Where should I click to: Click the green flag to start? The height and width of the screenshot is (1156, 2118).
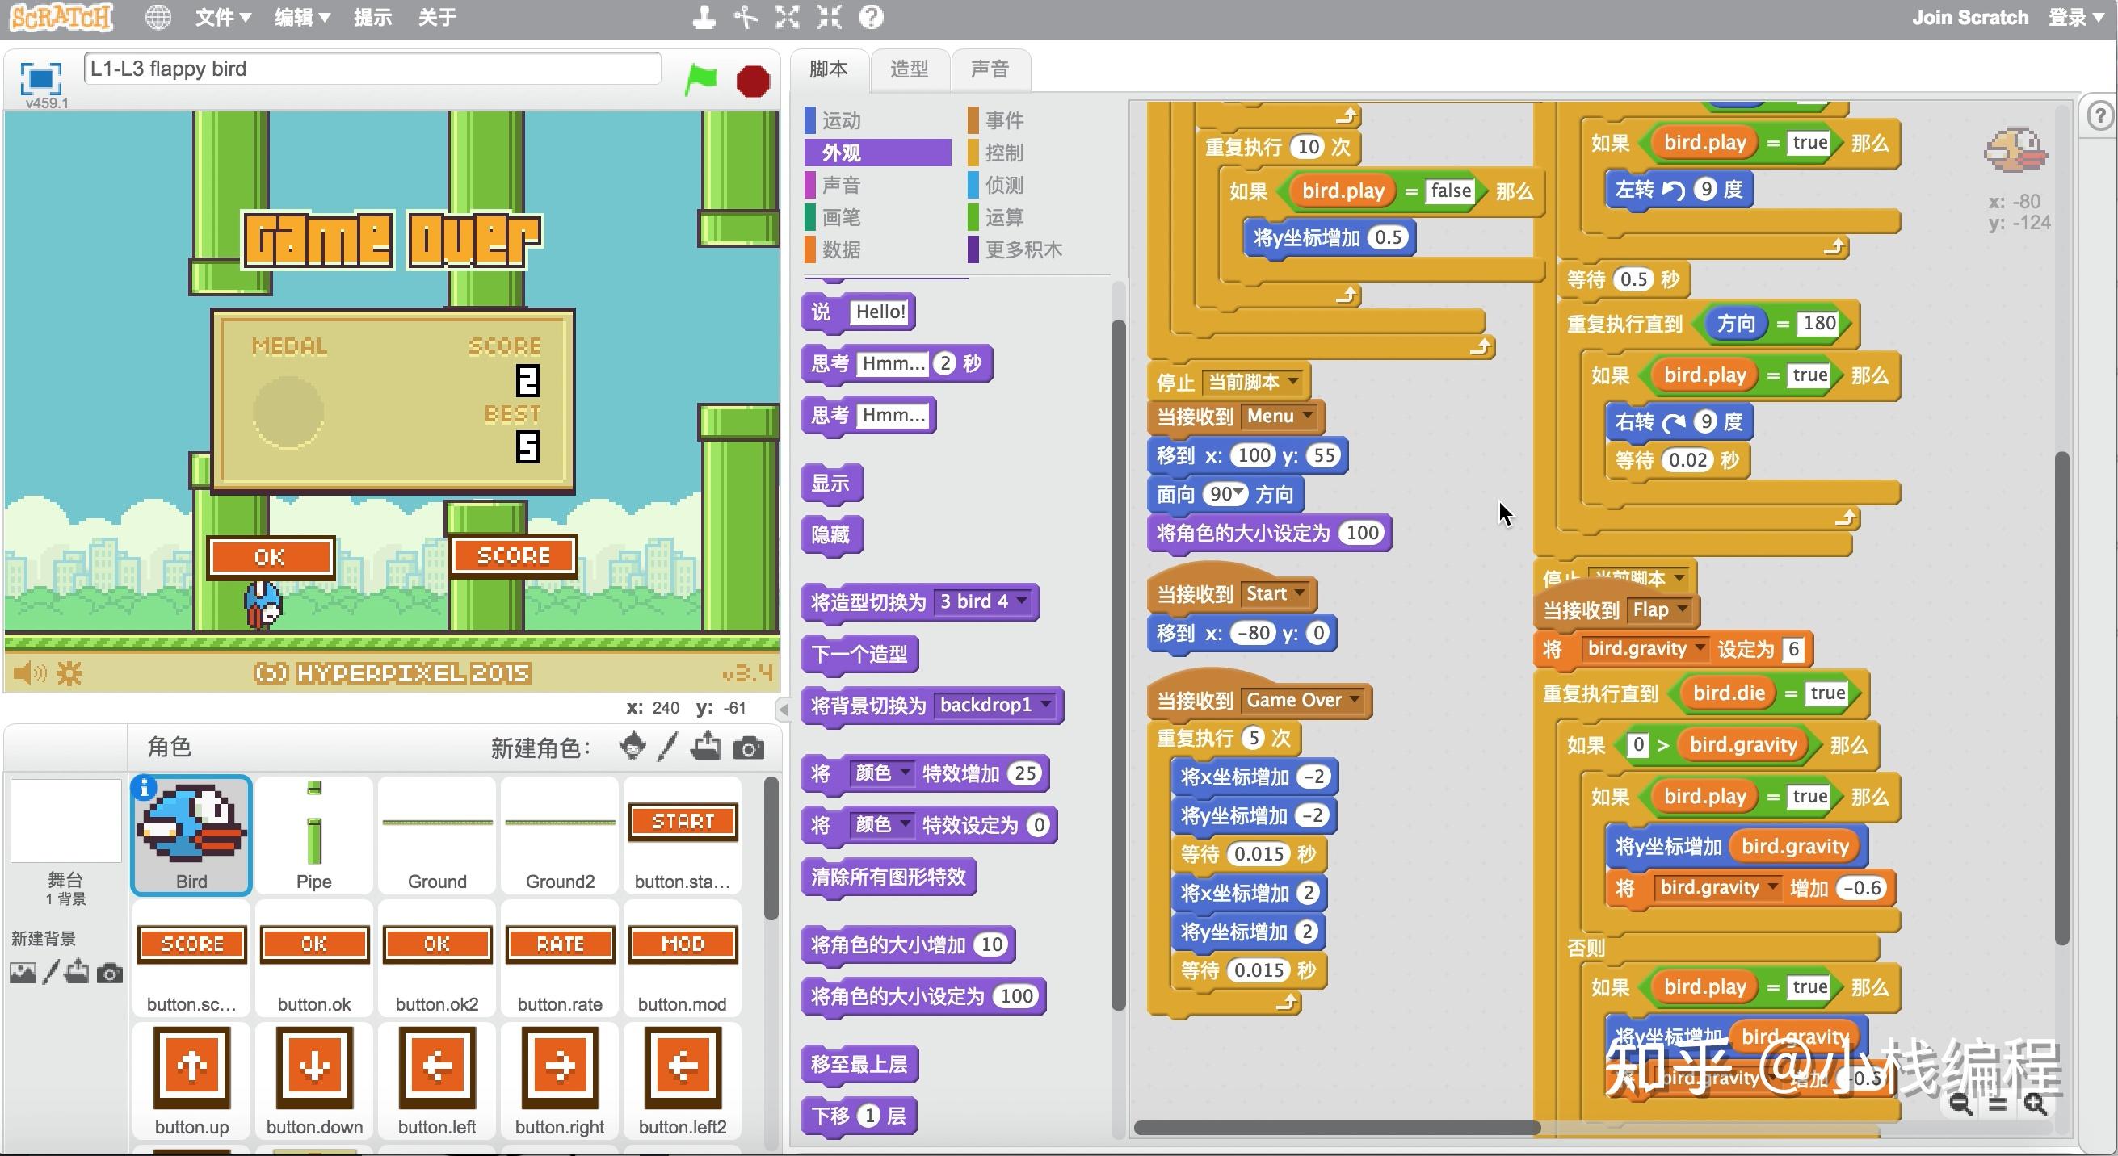(x=701, y=80)
